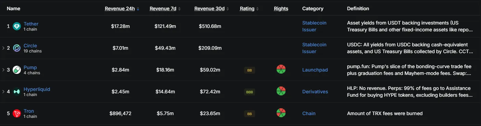The image size is (481, 126).
Task: Click Tron's $896,472 24h revenue
Action: pyautogui.click(x=121, y=113)
